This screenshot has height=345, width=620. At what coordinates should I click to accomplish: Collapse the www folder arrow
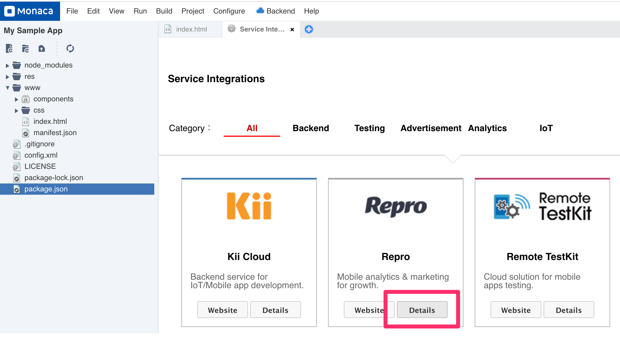click(x=7, y=88)
